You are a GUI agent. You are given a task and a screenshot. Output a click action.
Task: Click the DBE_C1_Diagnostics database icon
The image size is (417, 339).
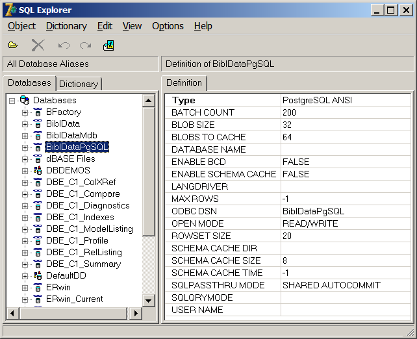pos(38,205)
